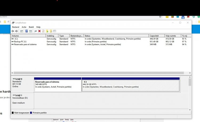Sort volumes by Capaciteit column header

tap(154, 36)
